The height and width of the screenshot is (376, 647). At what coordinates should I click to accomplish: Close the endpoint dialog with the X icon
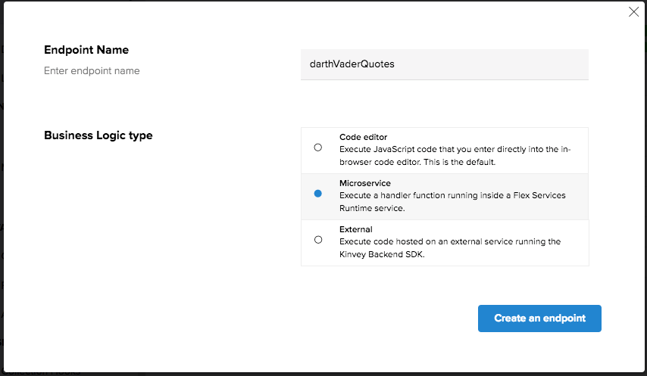634,11
